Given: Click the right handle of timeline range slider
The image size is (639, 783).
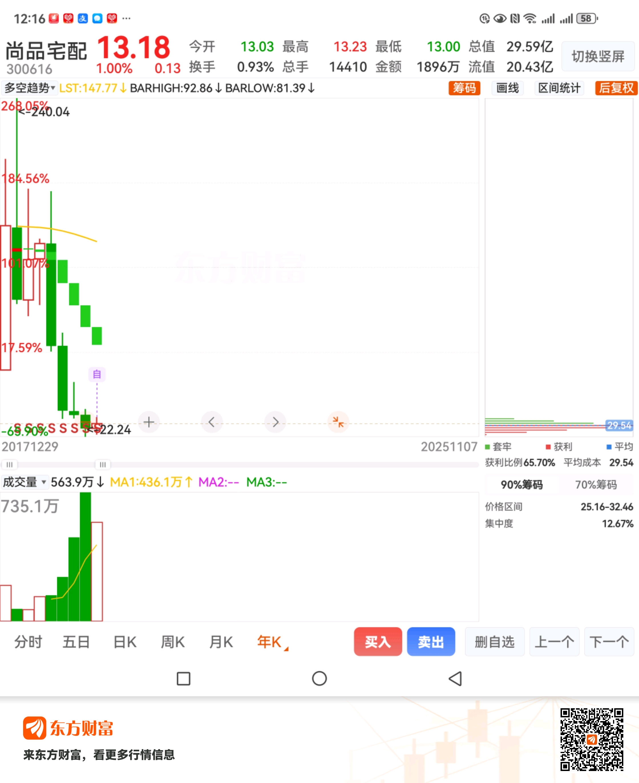Looking at the screenshot, I should click(x=103, y=465).
